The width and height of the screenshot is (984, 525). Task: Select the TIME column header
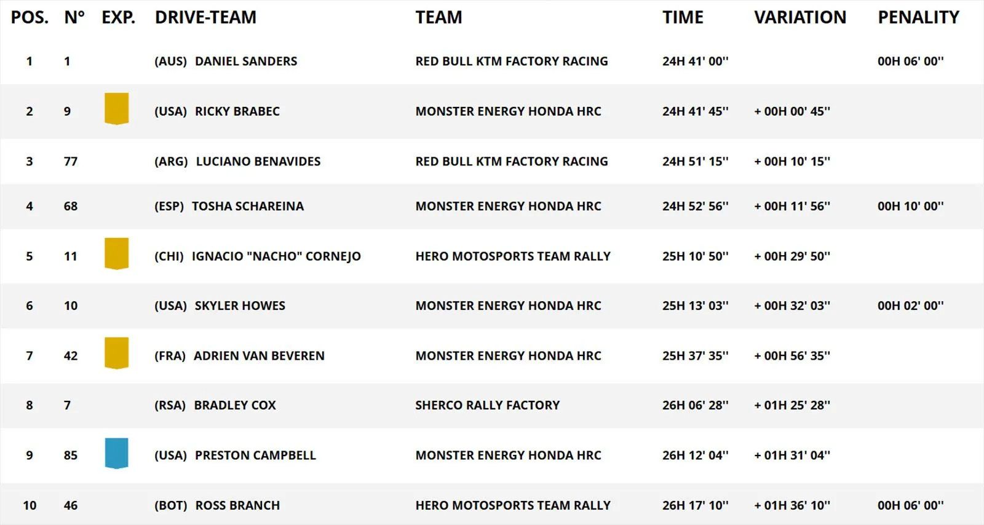pos(683,17)
